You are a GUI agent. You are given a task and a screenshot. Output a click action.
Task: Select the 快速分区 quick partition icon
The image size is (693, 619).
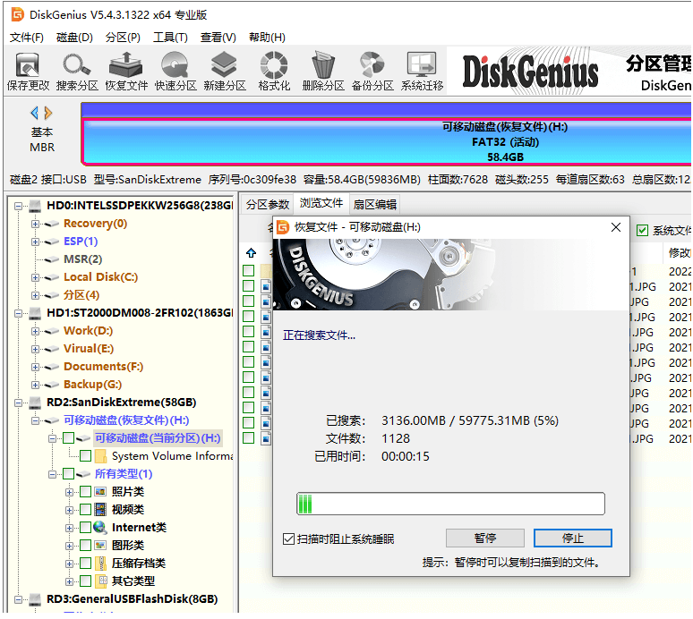175,71
